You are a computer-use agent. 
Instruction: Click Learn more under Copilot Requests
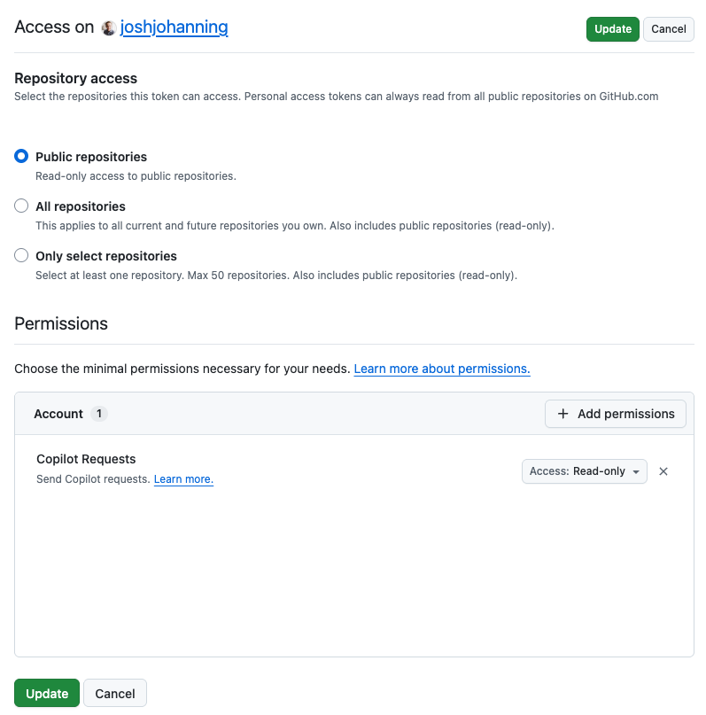(x=183, y=479)
